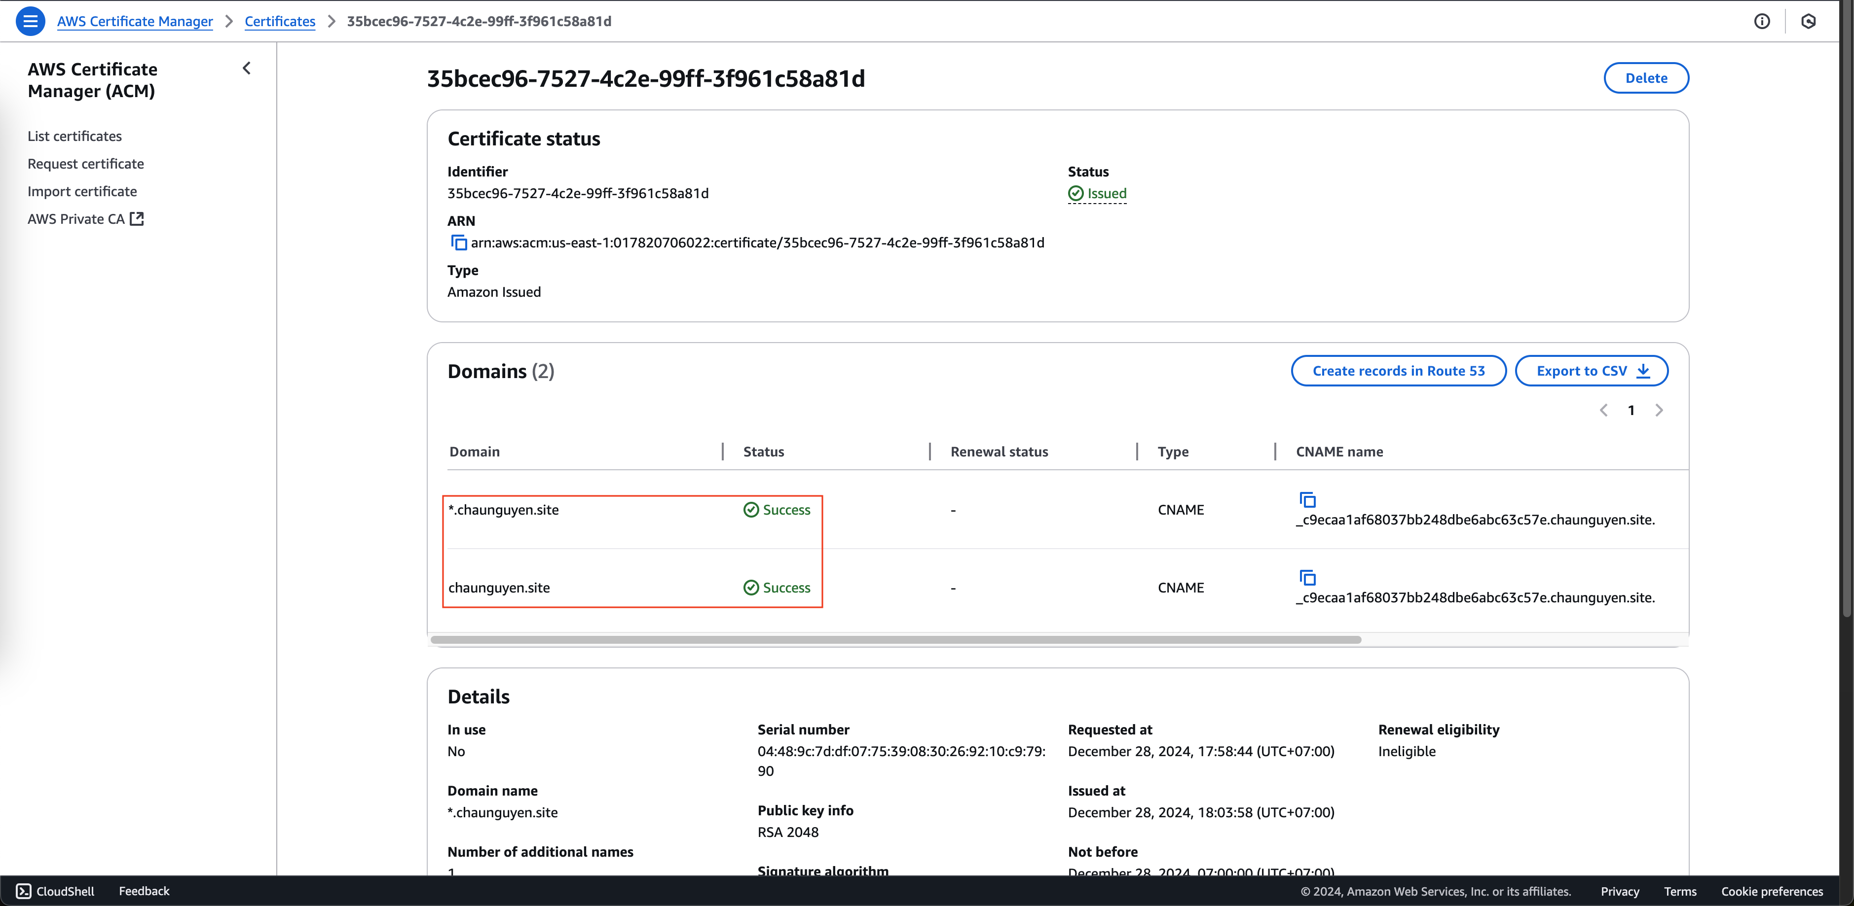Click Success status for *.chaunguyen.site
The width and height of the screenshot is (1854, 906).
[777, 510]
